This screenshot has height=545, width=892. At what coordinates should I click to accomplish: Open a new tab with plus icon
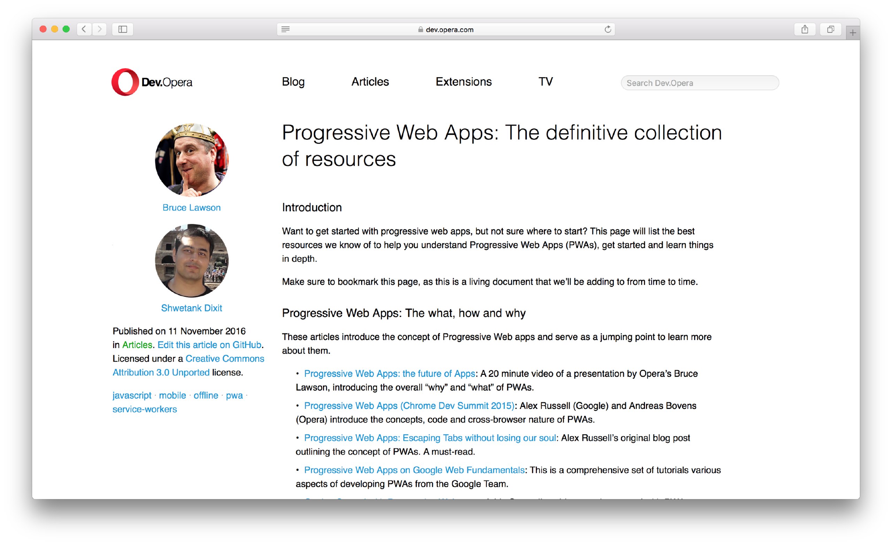[853, 33]
